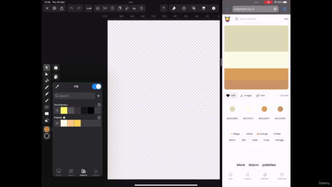
Task: Open colorhunt Random tab
Action: 265,176
